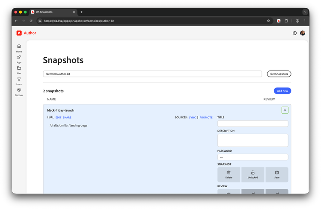Click the Adobe Author logo
Screen dimensions: 321x209
[x=27, y=33]
